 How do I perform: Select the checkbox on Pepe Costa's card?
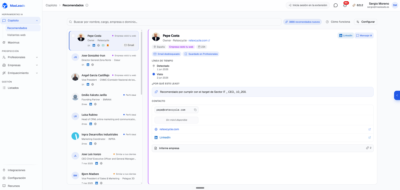click(73, 36)
